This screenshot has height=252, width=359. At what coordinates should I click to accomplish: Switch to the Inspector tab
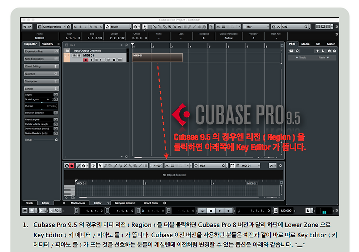pos(31,44)
